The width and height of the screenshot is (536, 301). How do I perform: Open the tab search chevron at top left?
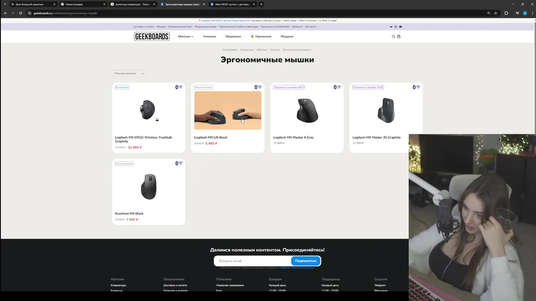pos(5,4)
